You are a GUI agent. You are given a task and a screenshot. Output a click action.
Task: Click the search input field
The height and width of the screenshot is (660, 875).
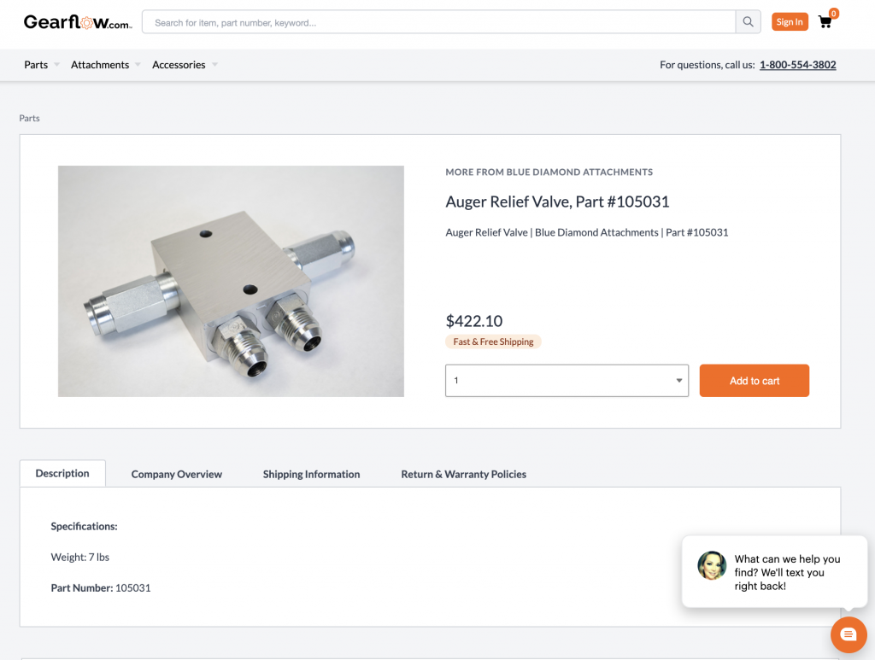[438, 21]
